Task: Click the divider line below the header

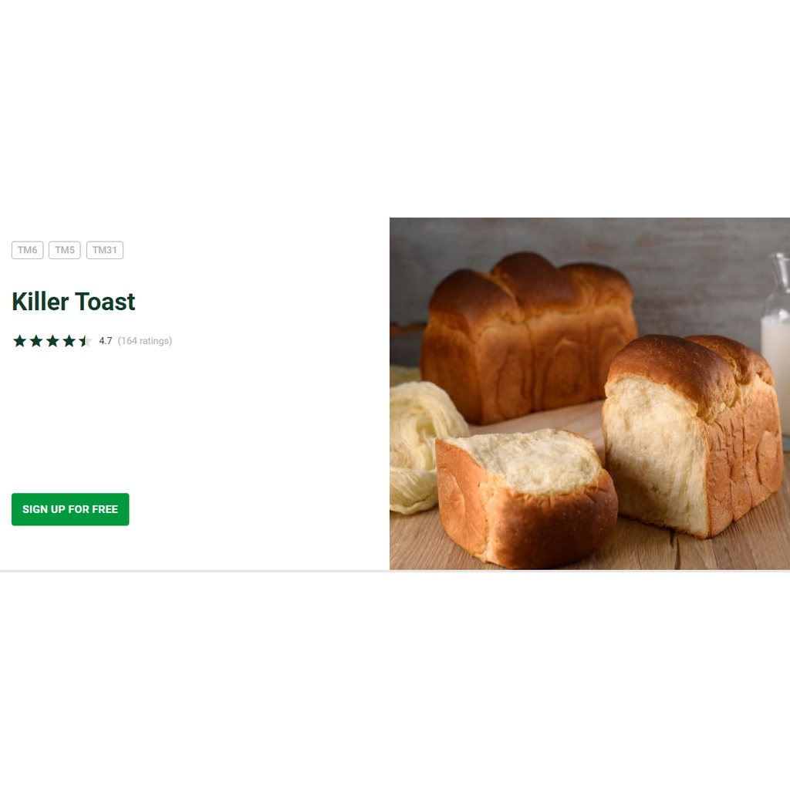Action: [x=395, y=572]
